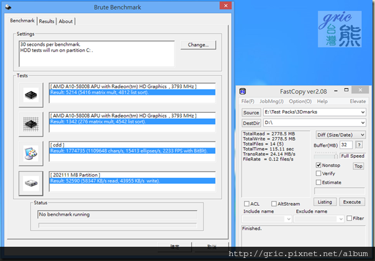Click the 'TotalWrite = 2778.5 MB' line
The width and height of the screenshot is (375, 261).
269,139
